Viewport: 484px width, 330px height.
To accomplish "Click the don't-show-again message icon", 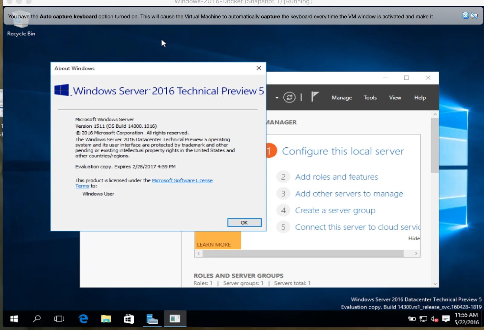I will (x=474, y=16).
